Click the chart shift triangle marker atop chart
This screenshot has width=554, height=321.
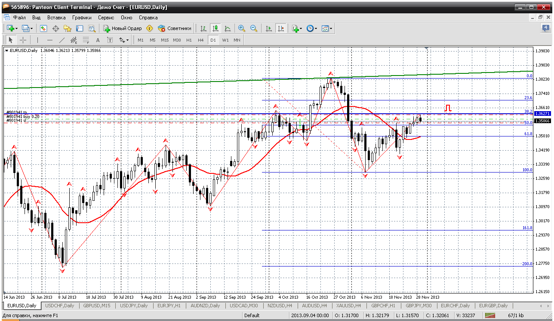[427, 48]
